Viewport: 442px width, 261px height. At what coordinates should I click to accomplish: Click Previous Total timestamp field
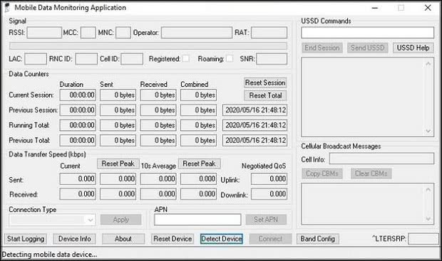[x=255, y=140]
